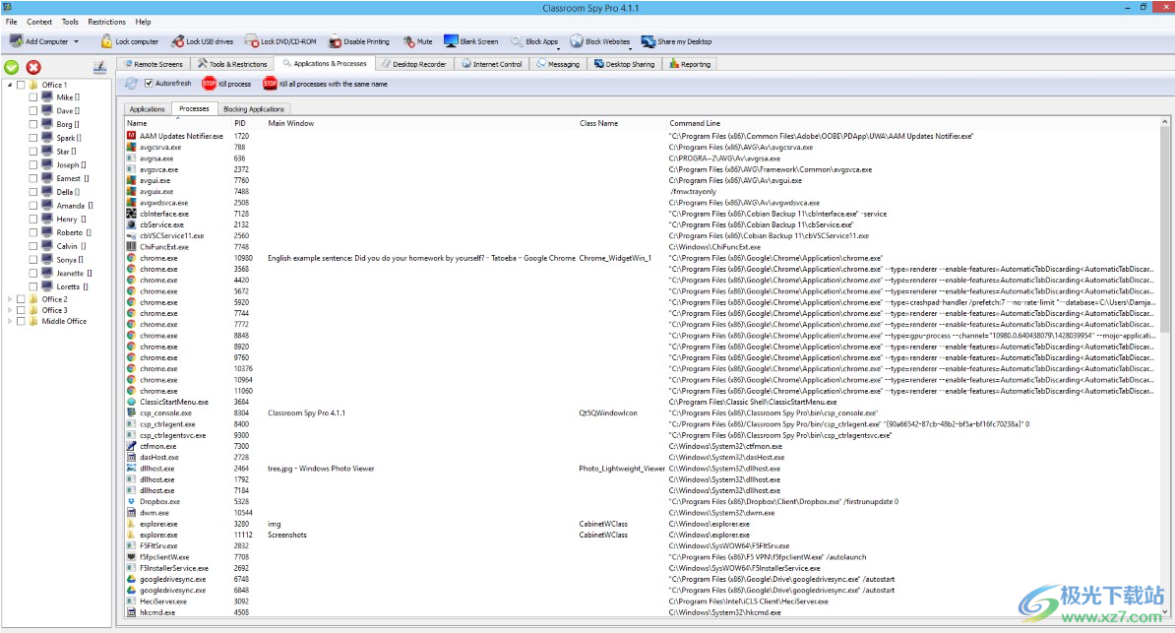Check the box beside Joseph
Screen dimensions: 1175x633
(x=33, y=165)
